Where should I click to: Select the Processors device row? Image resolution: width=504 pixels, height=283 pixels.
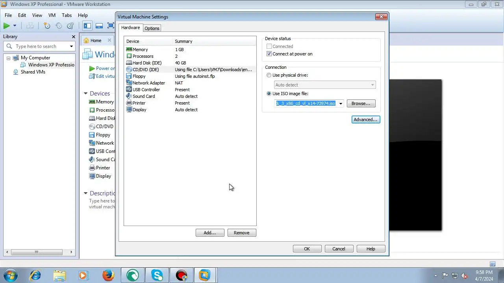tap(190, 56)
